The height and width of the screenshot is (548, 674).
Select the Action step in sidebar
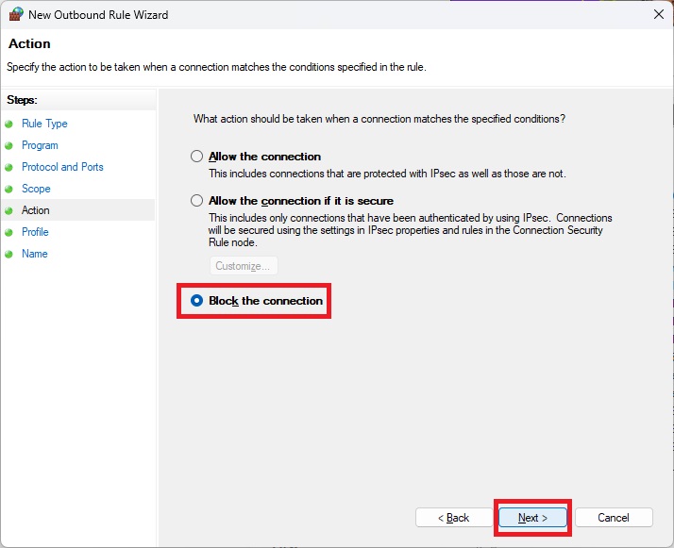click(x=36, y=210)
